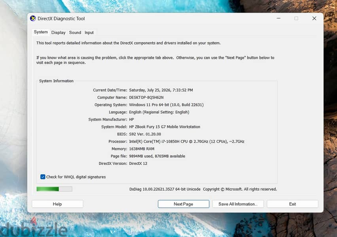The image size is (337, 237).
Task: Select the System tab
Action: click(x=41, y=32)
